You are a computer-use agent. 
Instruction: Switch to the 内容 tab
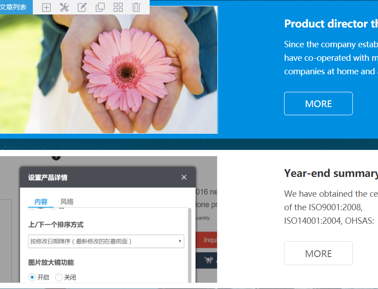(x=41, y=202)
